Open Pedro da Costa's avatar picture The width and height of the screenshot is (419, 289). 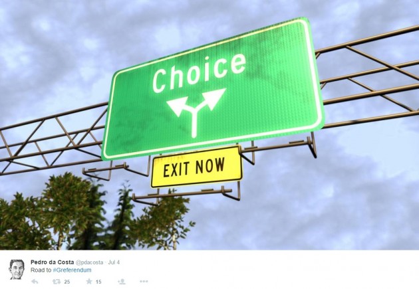pyautogui.click(x=17, y=269)
